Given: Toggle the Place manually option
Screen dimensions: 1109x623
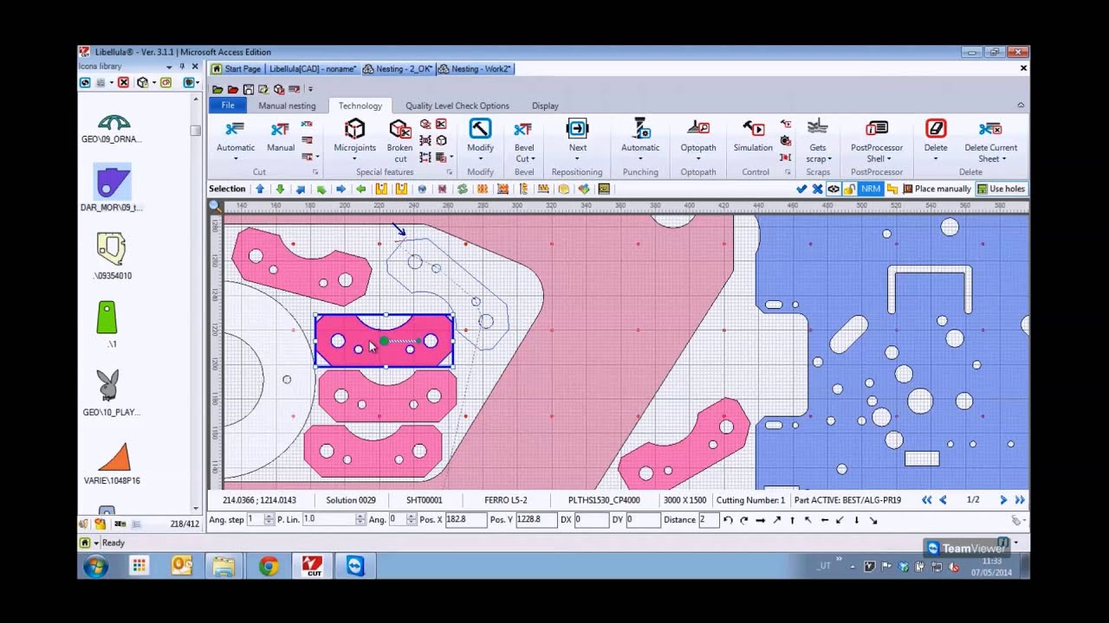Looking at the screenshot, I should coord(937,189).
